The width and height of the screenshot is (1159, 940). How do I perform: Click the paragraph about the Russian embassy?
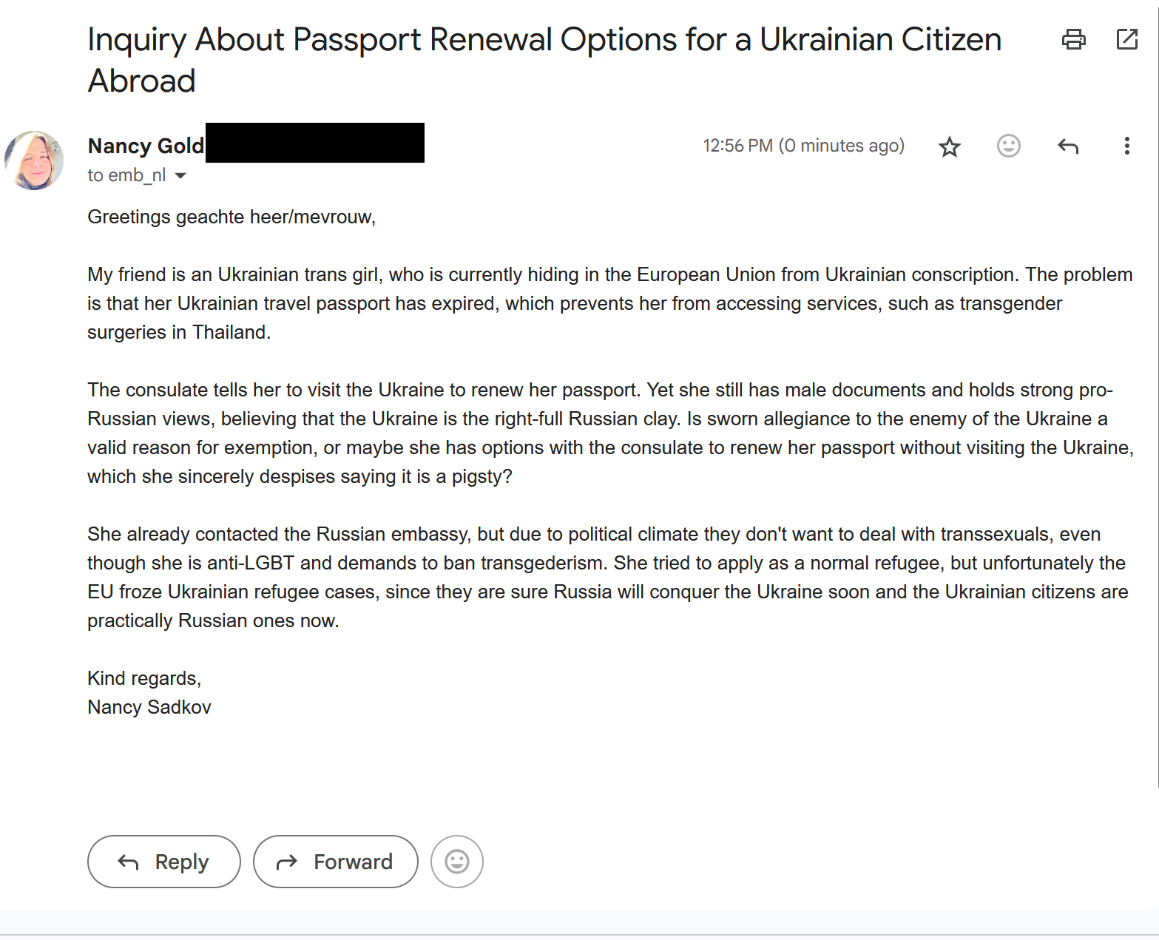(607, 577)
